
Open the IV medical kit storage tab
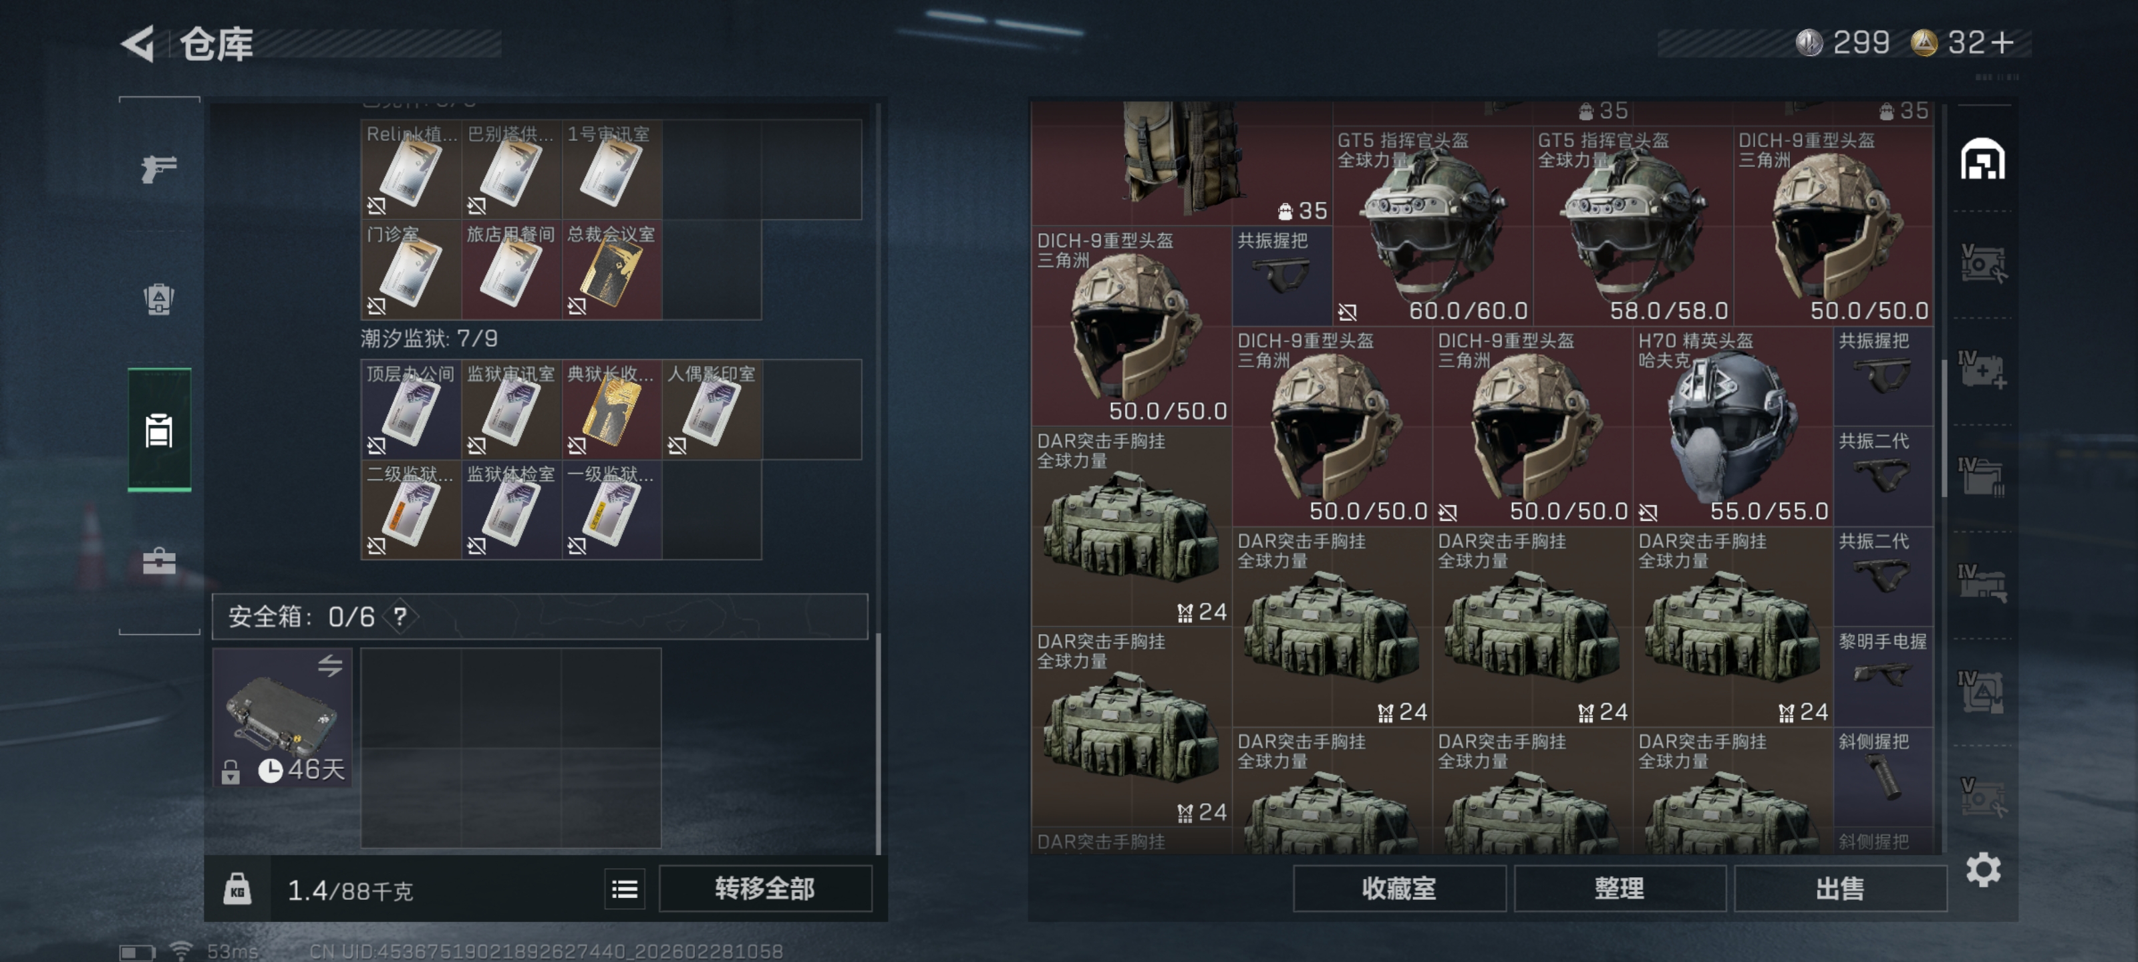click(1982, 371)
